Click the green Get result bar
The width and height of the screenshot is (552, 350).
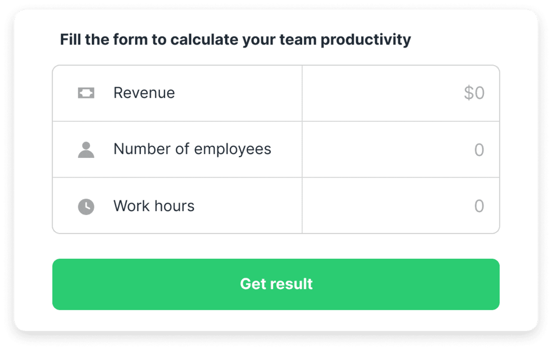276,284
